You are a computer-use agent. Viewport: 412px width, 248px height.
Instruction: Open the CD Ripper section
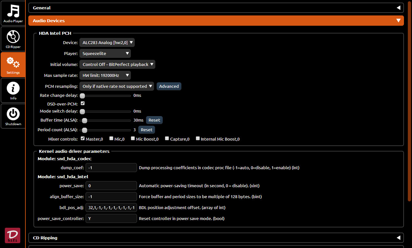coord(13,39)
